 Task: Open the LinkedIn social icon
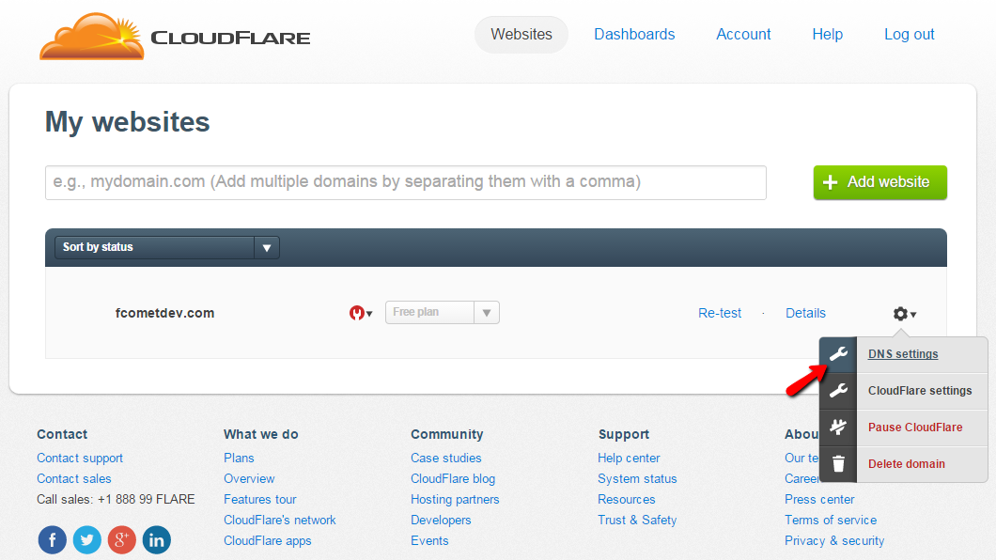[x=156, y=540]
